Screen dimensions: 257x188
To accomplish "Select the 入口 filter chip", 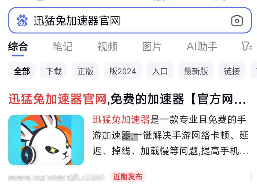I will coord(160,71).
